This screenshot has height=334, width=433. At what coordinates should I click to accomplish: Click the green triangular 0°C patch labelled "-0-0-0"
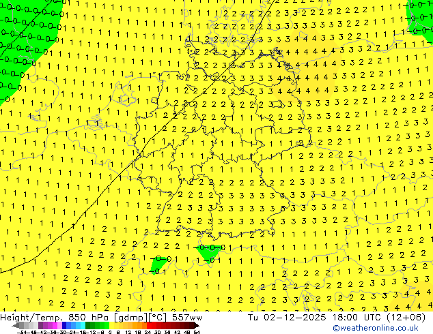click(x=208, y=252)
